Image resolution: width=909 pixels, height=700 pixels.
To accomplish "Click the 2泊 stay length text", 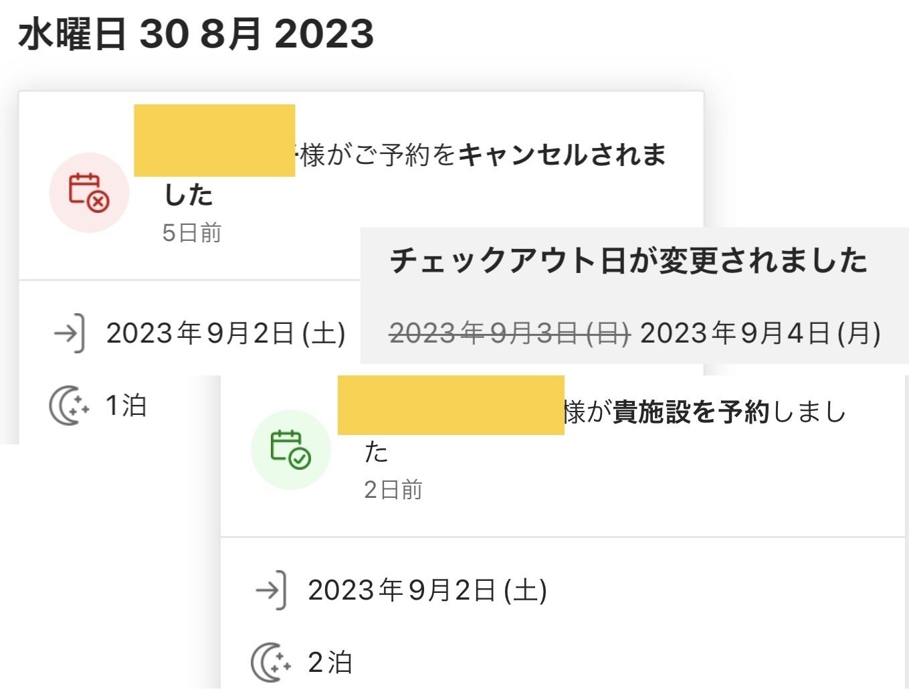I will (x=330, y=663).
